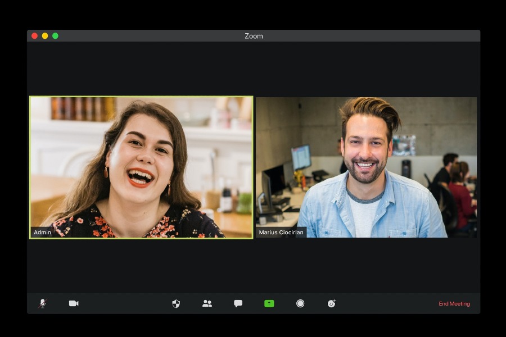Close the Zoom window with red button

point(34,36)
